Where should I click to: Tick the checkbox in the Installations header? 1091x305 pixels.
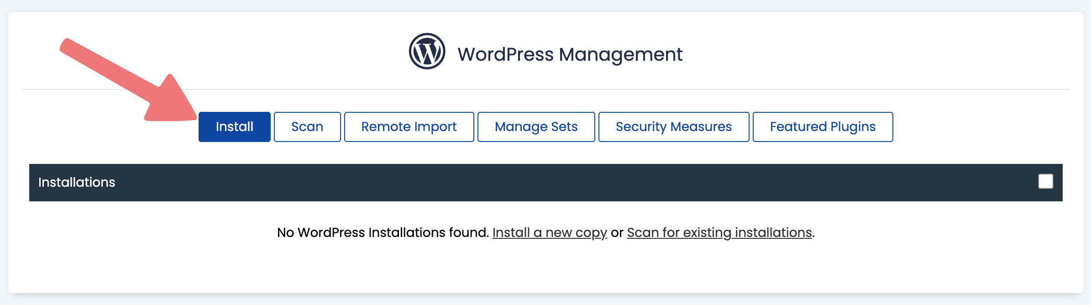[1046, 181]
